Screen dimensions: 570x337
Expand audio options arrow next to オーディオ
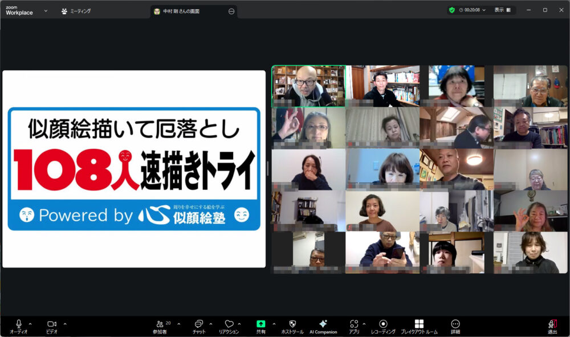[30, 323]
